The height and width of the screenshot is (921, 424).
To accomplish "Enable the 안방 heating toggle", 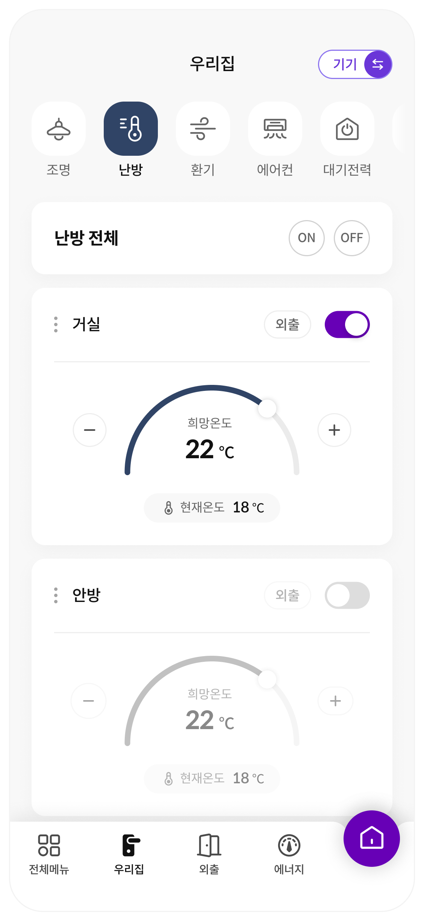I will [x=347, y=595].
